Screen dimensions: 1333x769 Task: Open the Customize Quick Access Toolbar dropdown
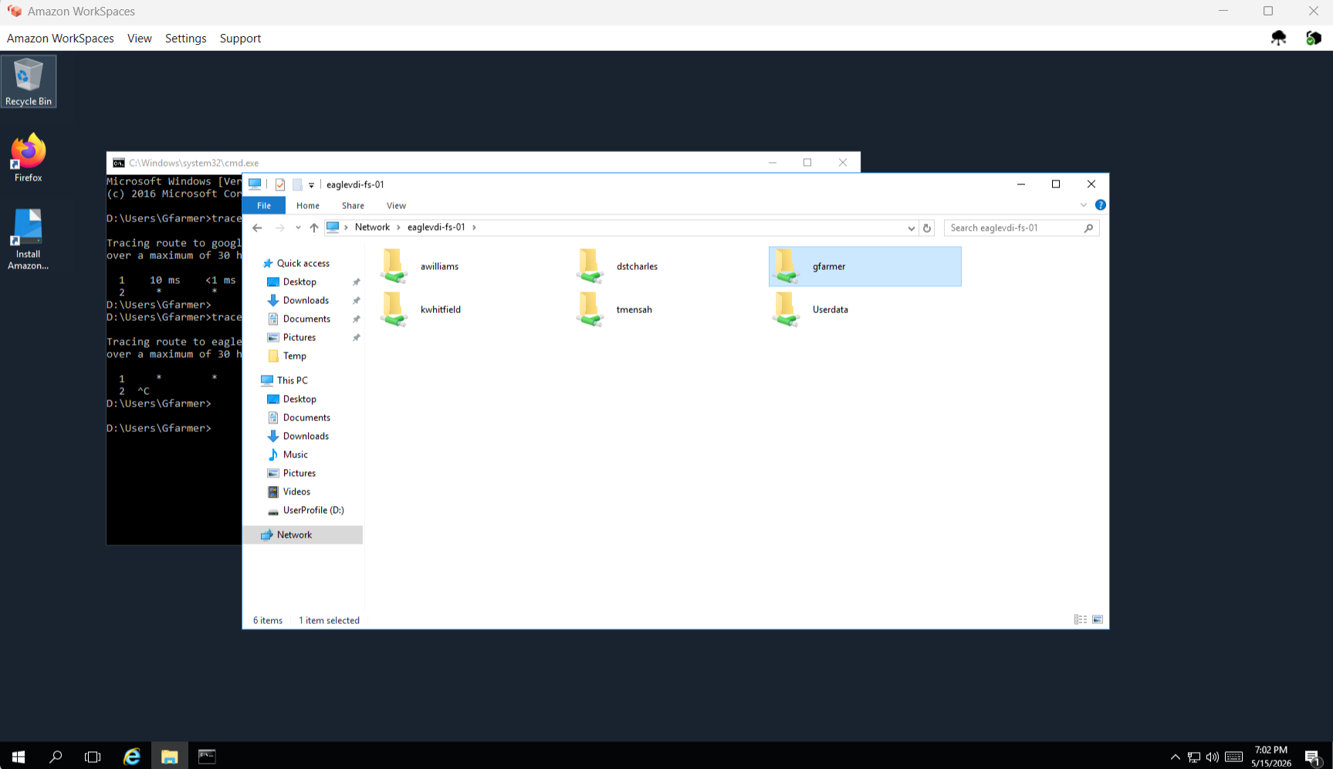[x=312, y=185]
